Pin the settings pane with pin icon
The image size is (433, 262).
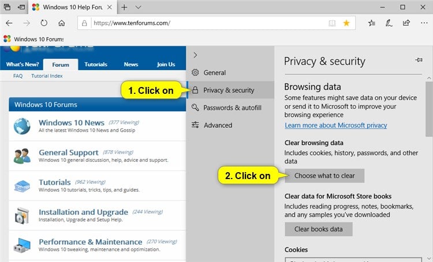(419, 60)
